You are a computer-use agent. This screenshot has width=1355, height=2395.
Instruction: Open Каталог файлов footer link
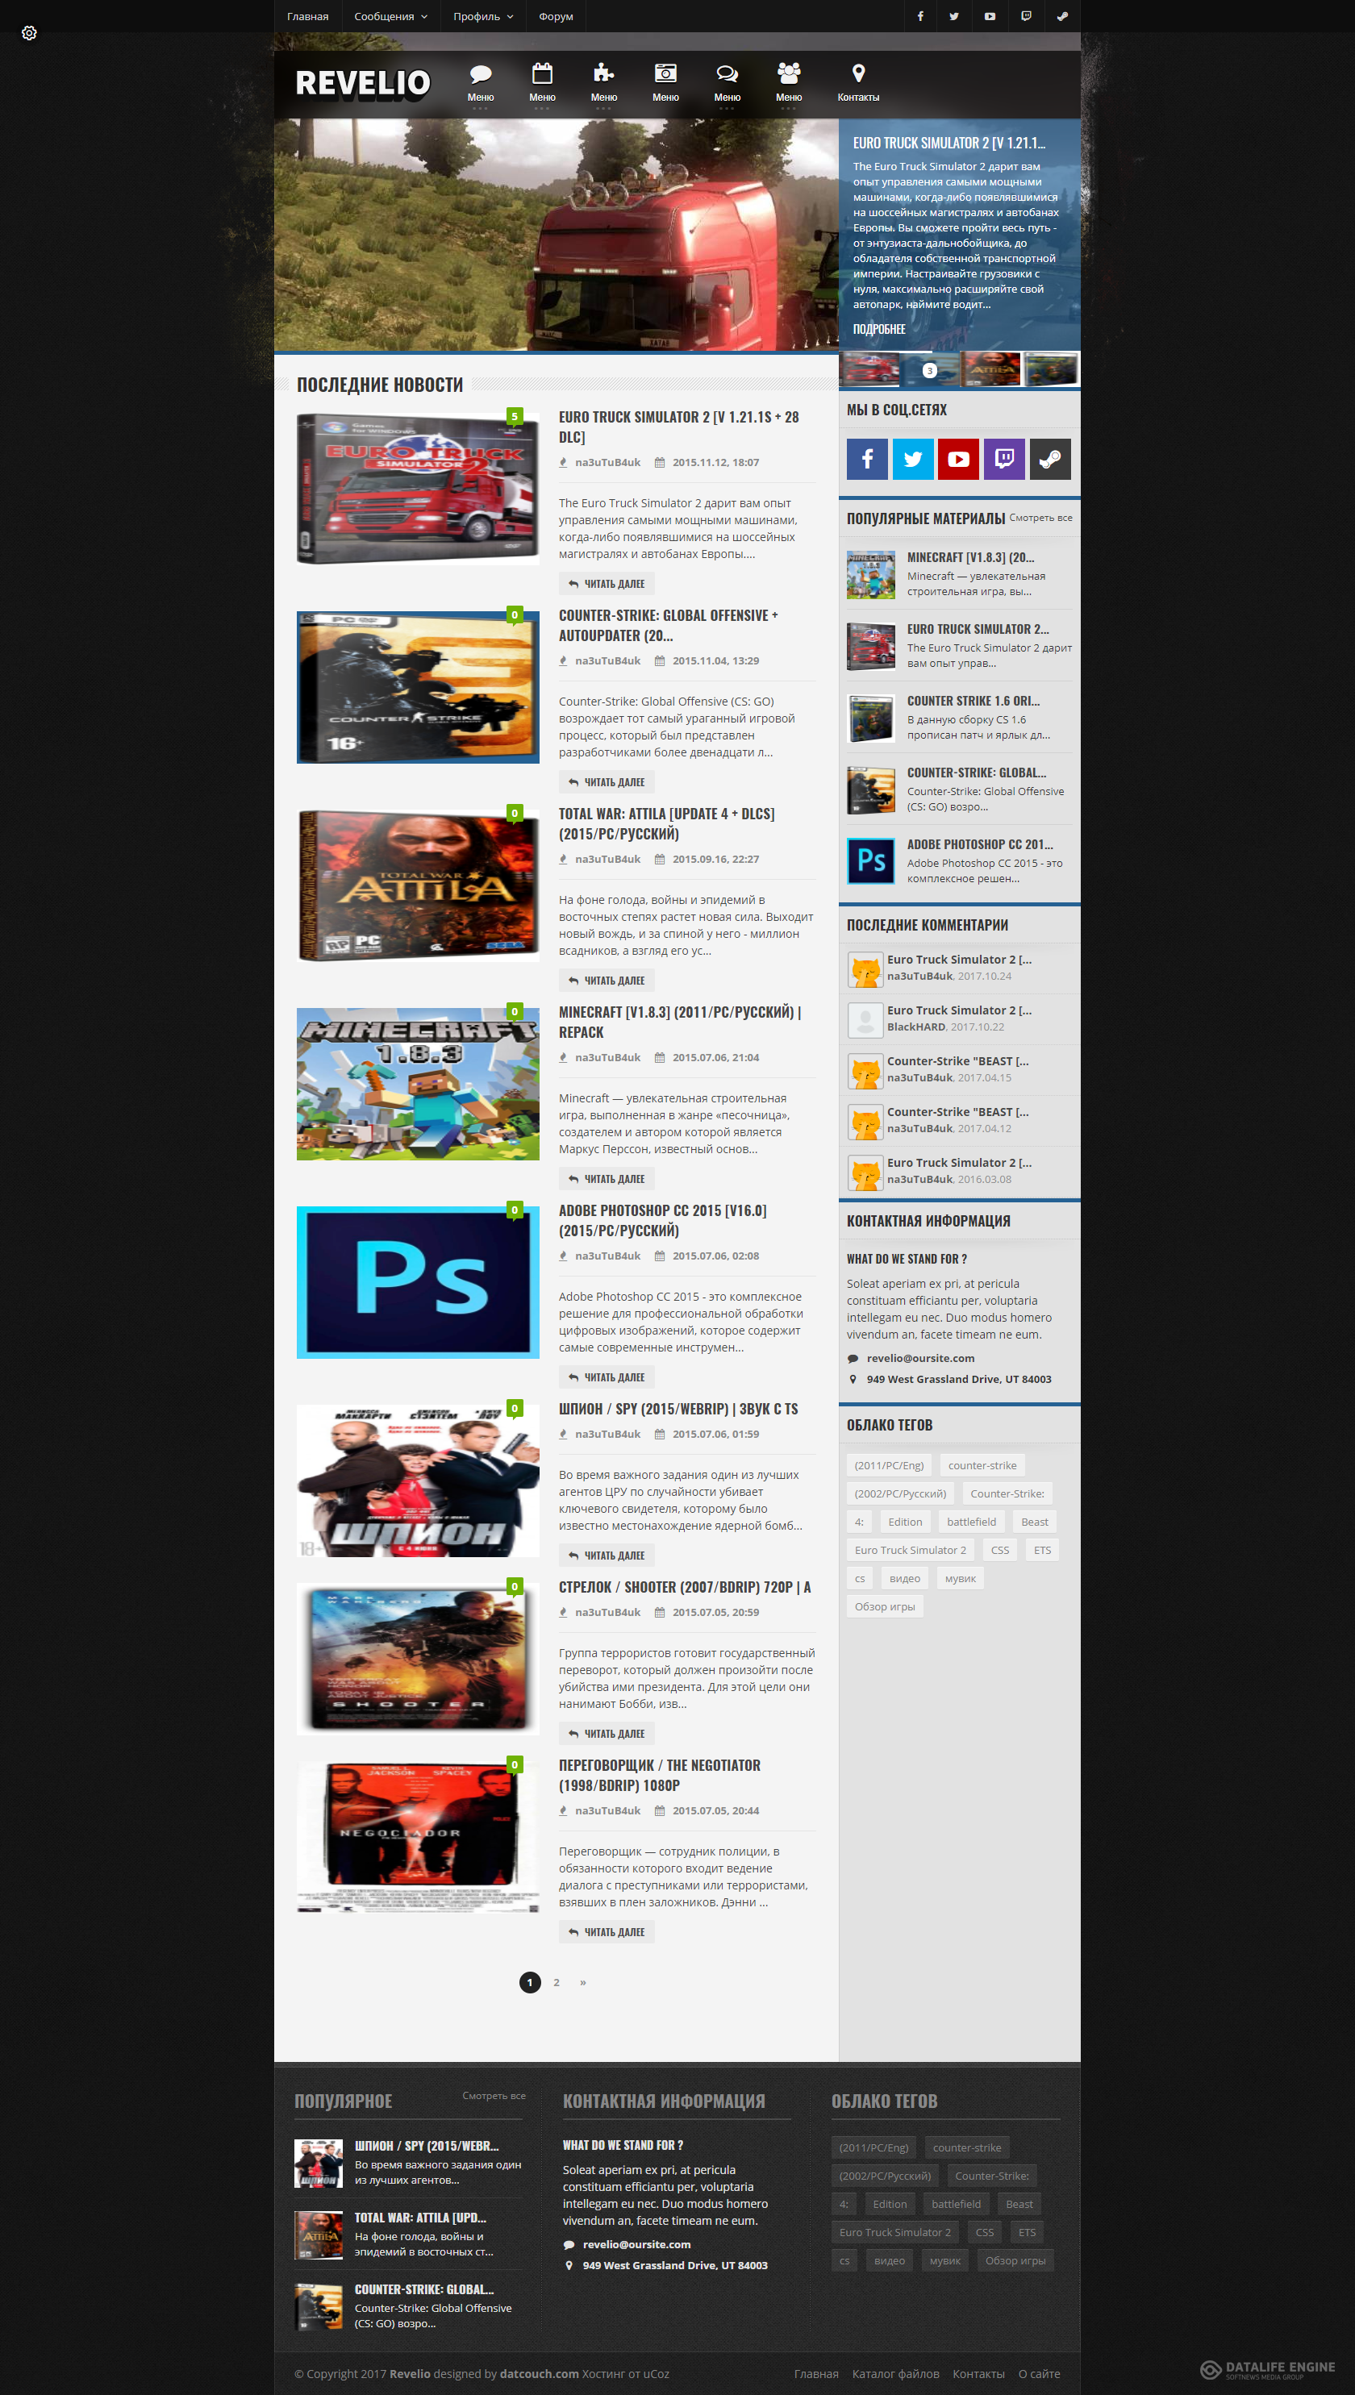click(895, 2373)
